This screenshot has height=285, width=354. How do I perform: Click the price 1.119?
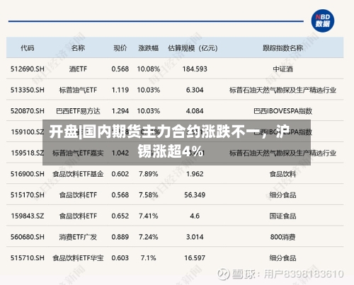point(120,90)
